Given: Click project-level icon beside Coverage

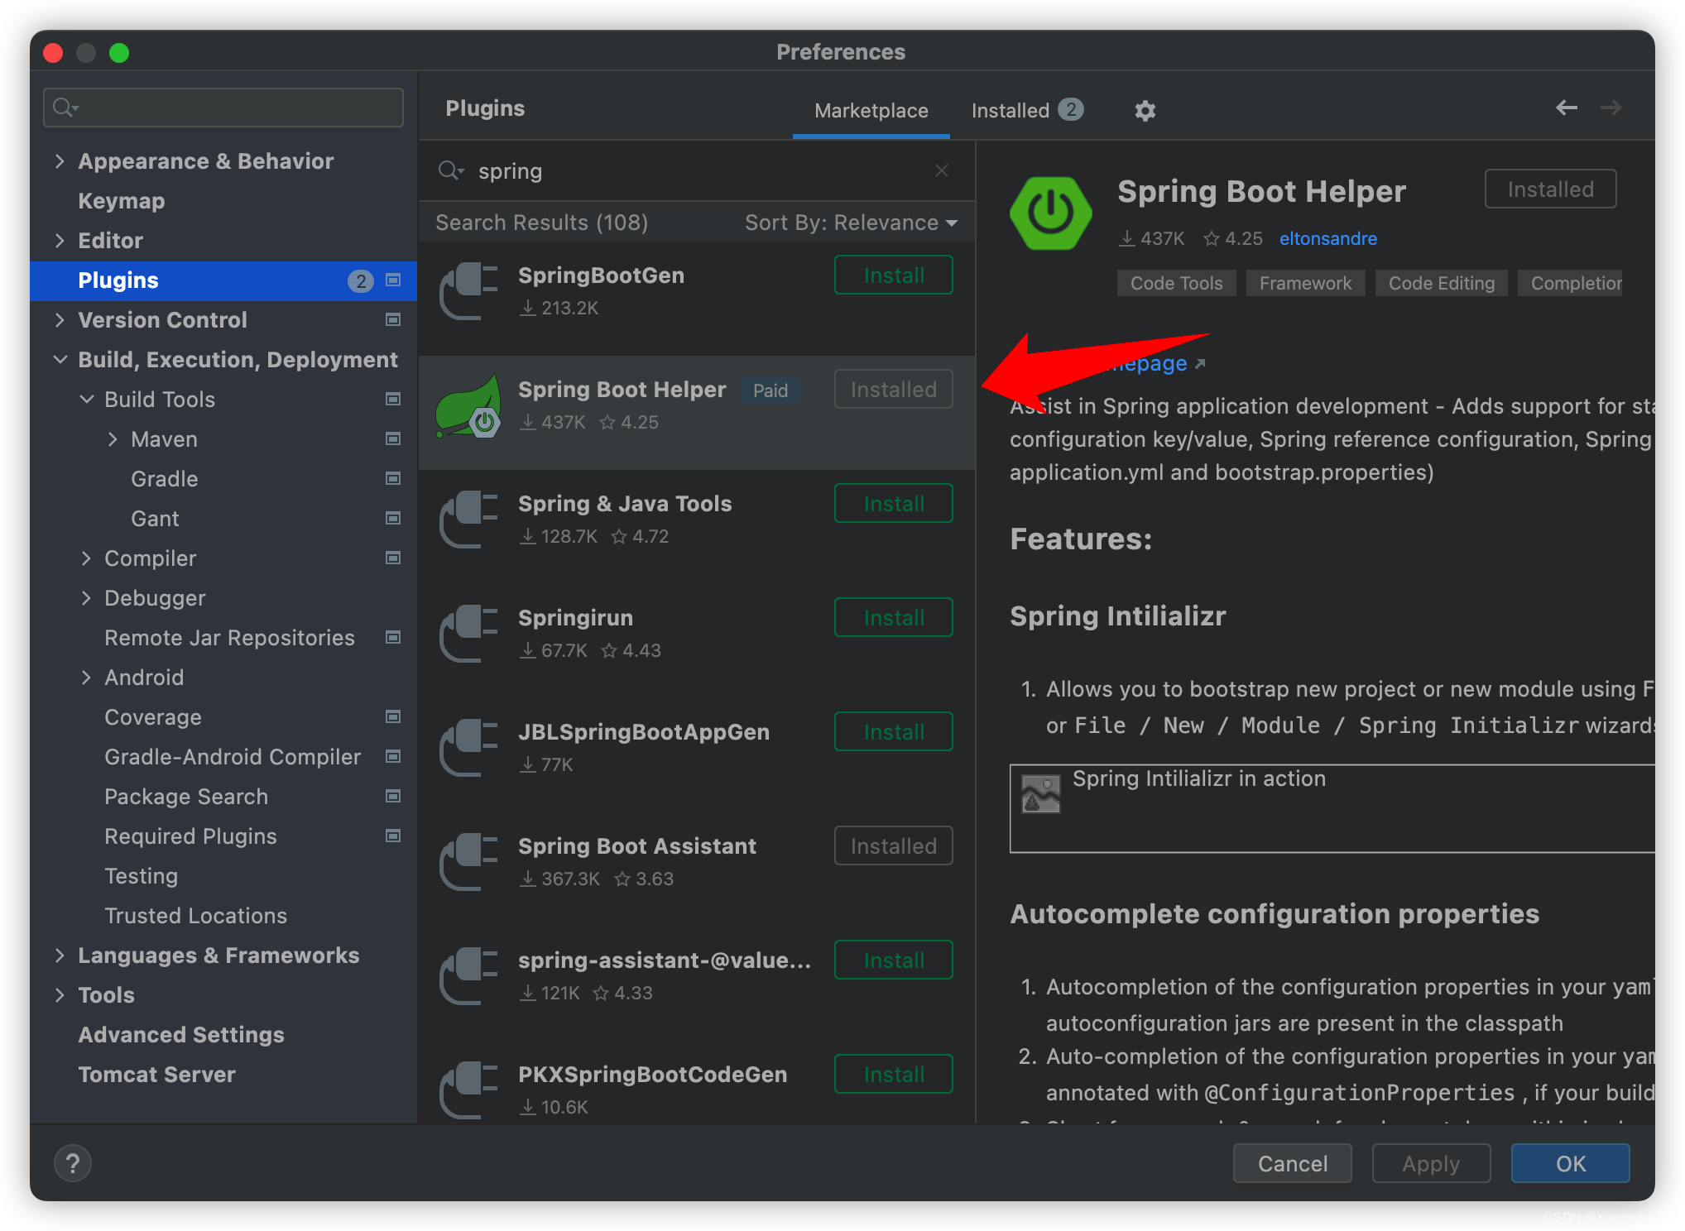Looking at the screenshot, I should point(393,716).
